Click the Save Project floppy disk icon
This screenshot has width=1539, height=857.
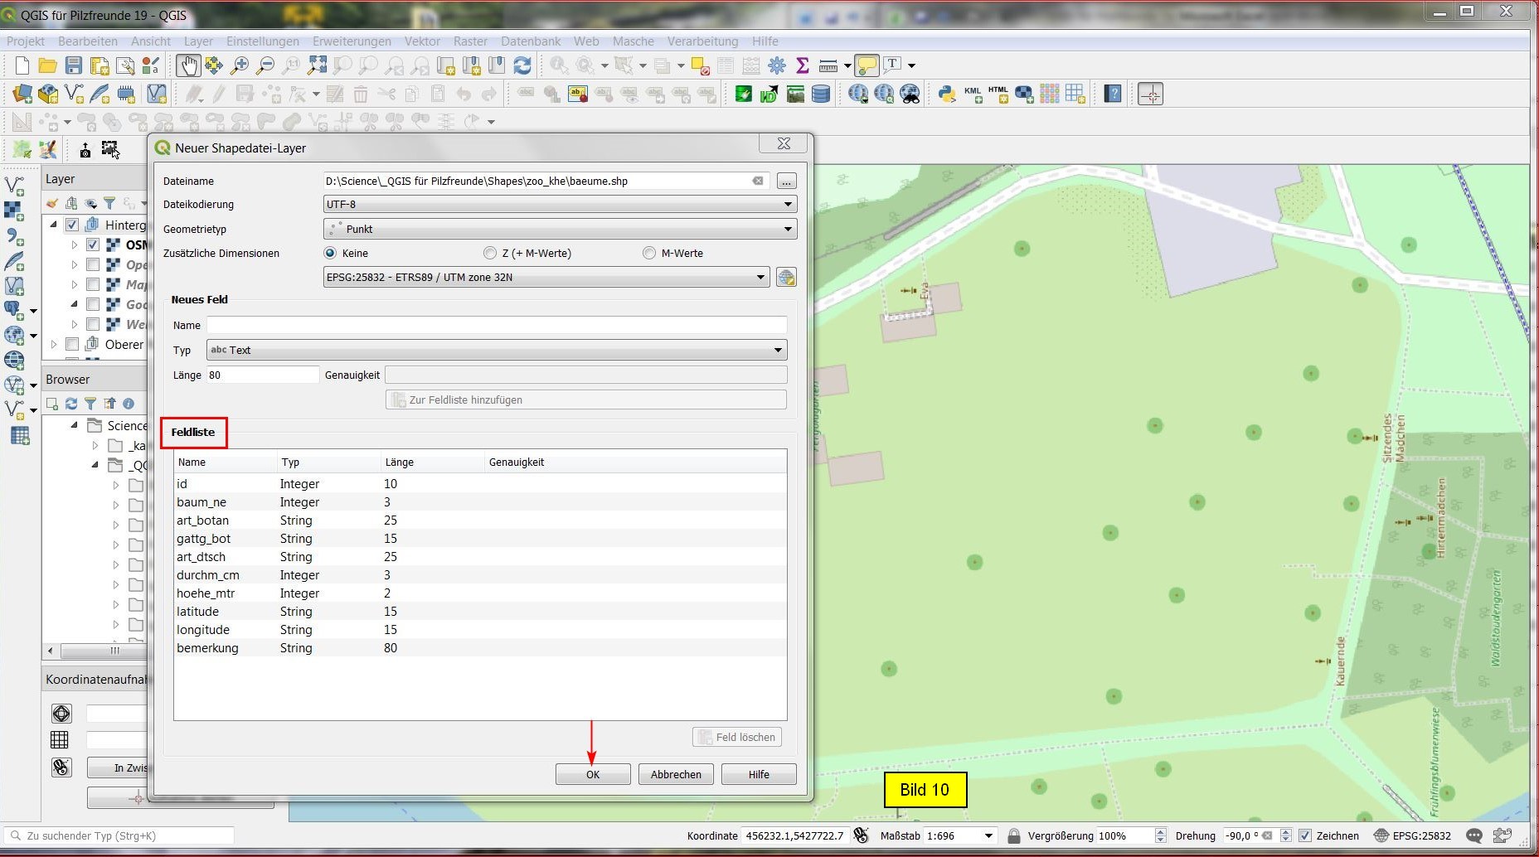pos(74,65)
